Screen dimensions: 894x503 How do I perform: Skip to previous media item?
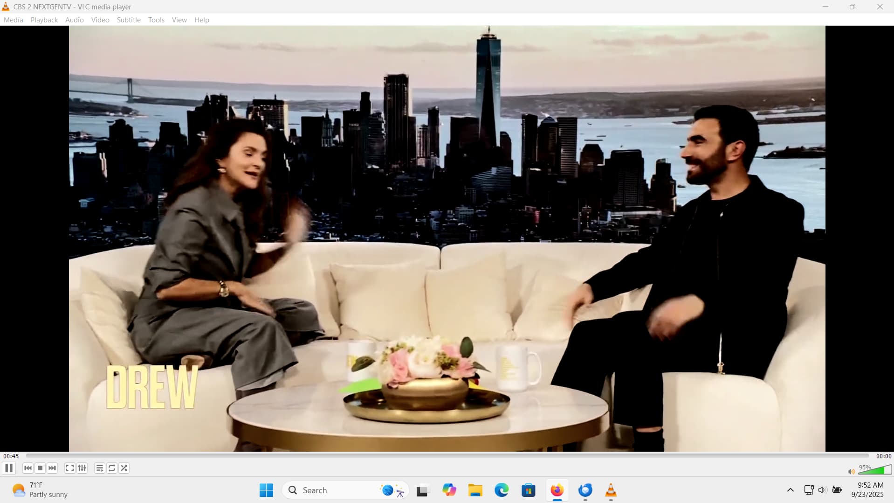click(28, 468)
